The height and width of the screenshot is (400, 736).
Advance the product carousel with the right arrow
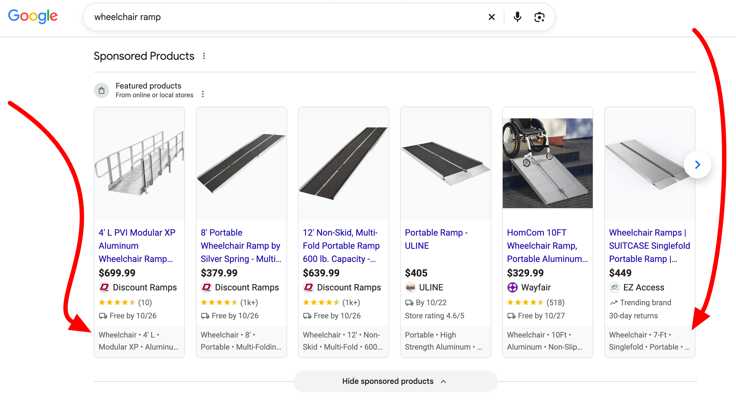(x=697, y=165)
